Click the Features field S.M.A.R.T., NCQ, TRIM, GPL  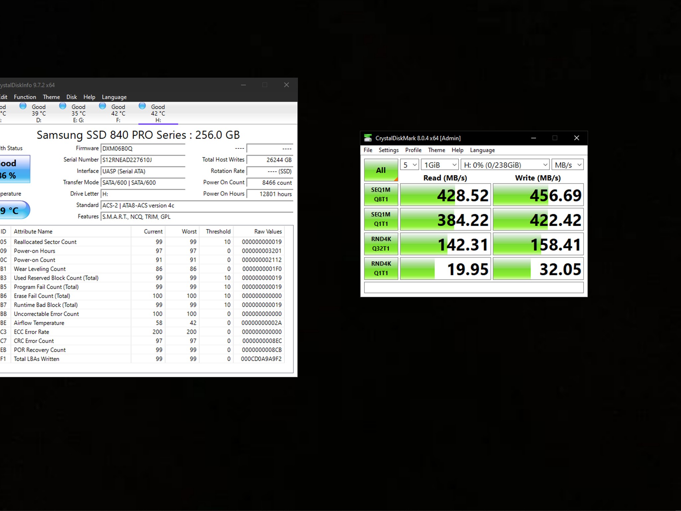pyautogui.click(x=197, y=217)
